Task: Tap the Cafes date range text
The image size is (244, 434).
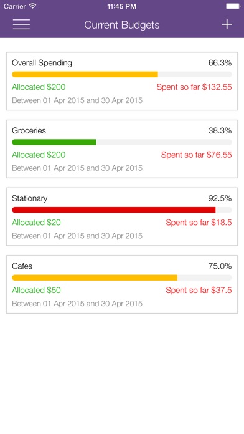Action: click(x=77, y=304)
